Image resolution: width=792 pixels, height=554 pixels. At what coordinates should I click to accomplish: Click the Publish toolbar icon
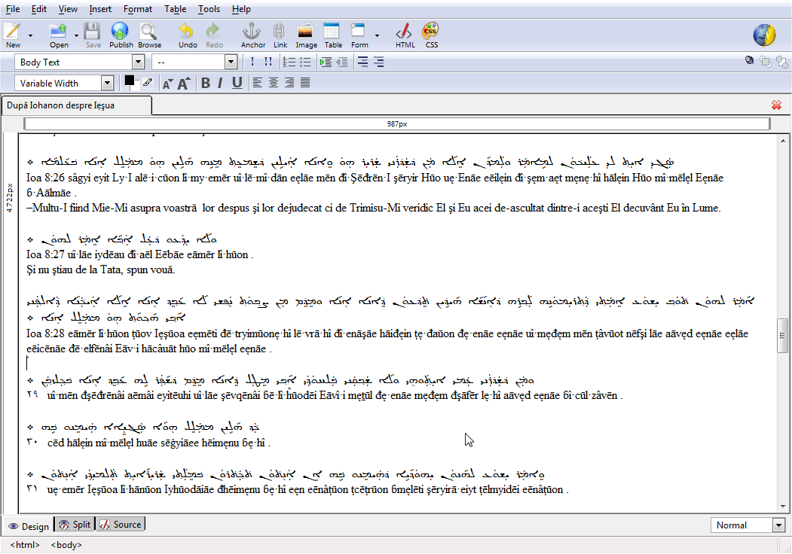[x=121, y=35]
